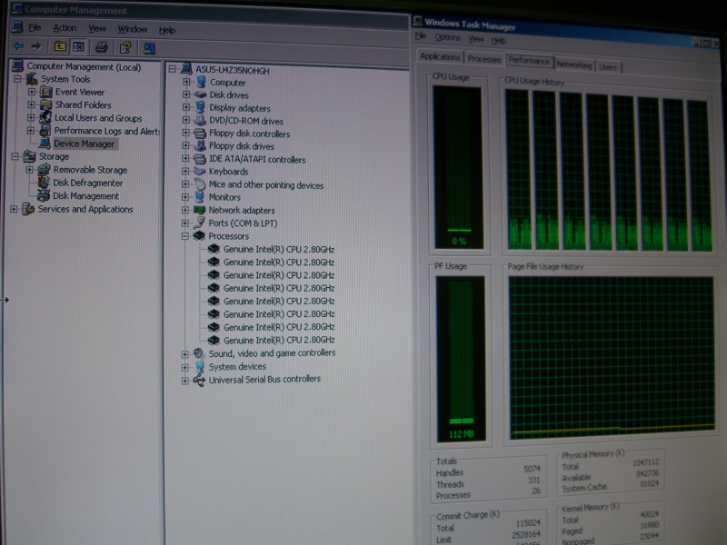
Task: Select Device Manager in the tree
Action: pos(84,144)
